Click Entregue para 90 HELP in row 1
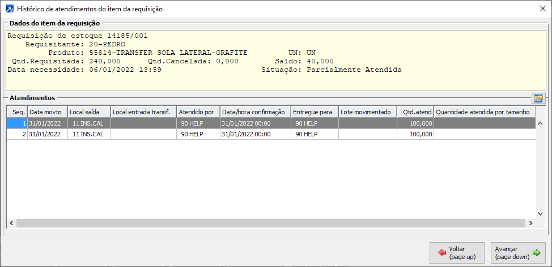Screen dimensions: 552x267 [315, 123]
